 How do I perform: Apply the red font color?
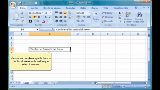tap(44, 21)
